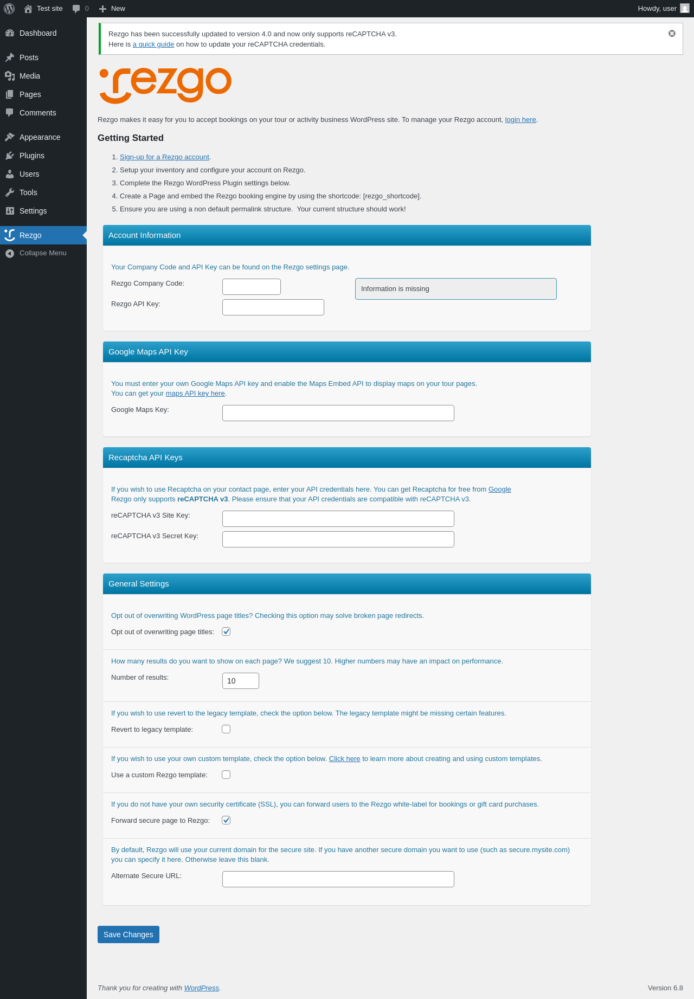Click the General Settings section header

[x=347, y=584]
